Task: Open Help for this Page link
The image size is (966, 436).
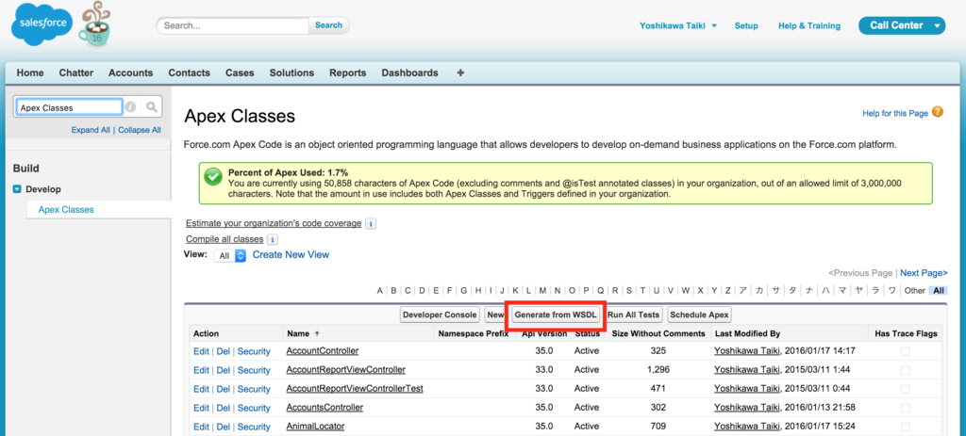Action: pos(894,113)
